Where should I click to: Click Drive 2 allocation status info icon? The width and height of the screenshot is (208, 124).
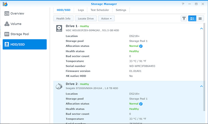click(141, 104)
